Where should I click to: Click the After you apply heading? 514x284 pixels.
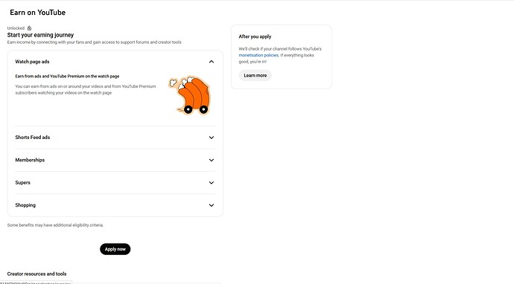tap(255, 36)
